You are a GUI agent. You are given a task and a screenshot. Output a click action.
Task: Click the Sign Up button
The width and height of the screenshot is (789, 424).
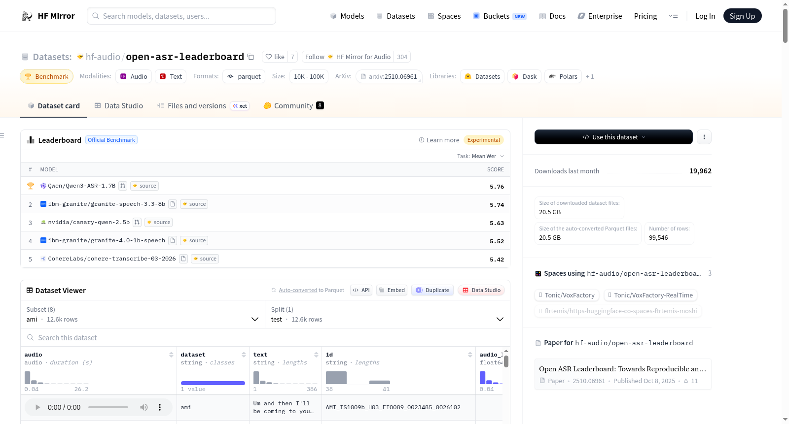coord(742,16)
